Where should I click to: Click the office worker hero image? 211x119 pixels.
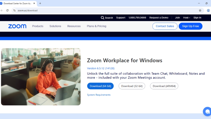(41, 77)
